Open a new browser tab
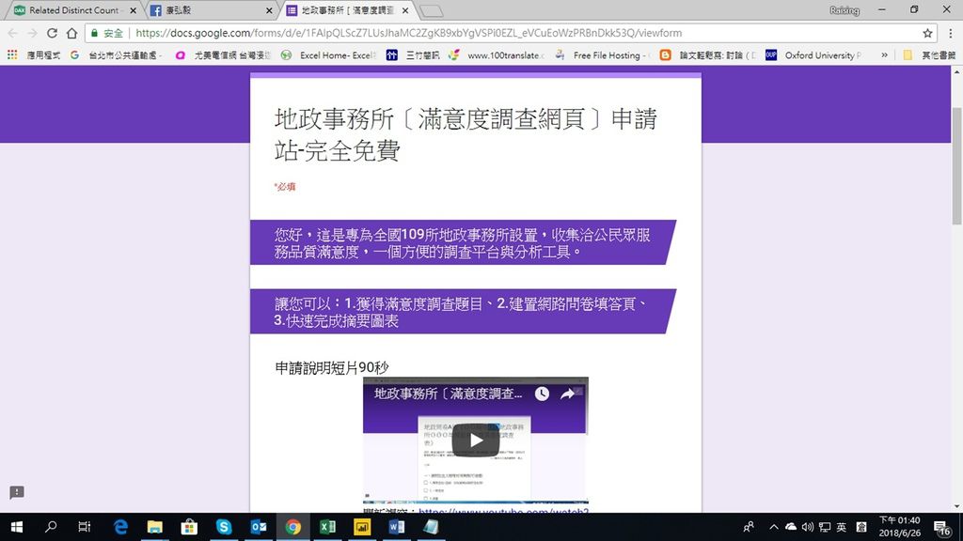This screenshot has height=541, width=963. click(x=431, y=10)
